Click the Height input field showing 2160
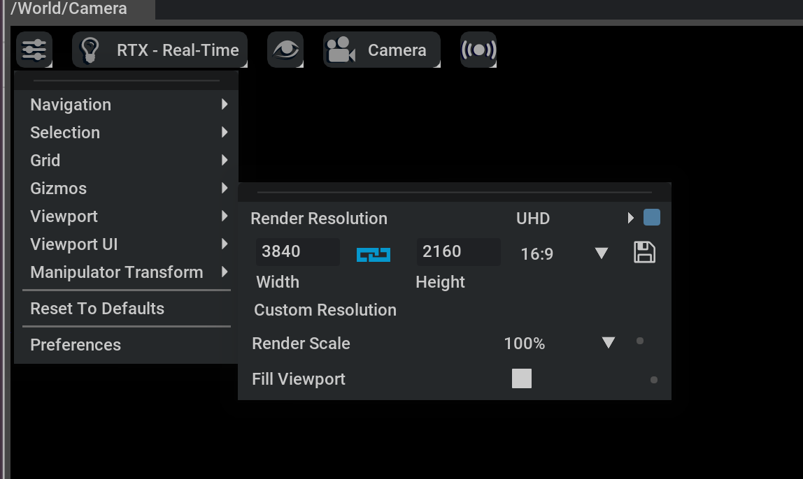Viewport: 803px width, 479px height. tap(457, 251)
